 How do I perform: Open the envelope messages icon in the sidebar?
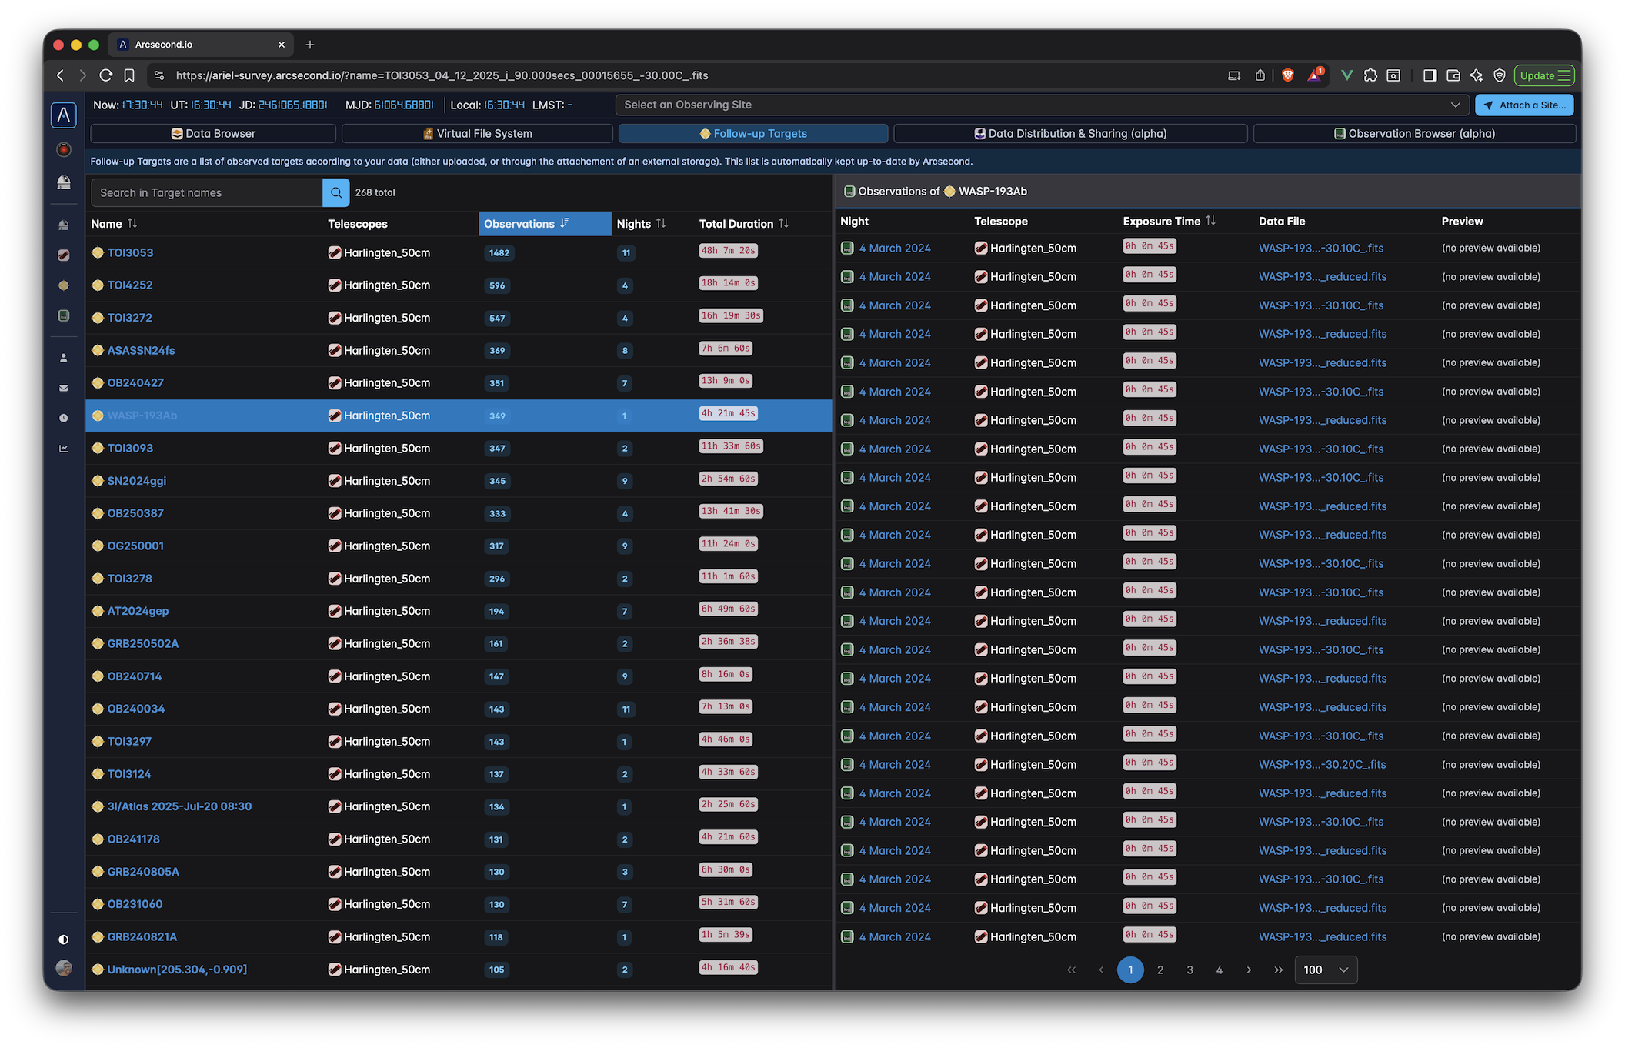pos(64,389)
